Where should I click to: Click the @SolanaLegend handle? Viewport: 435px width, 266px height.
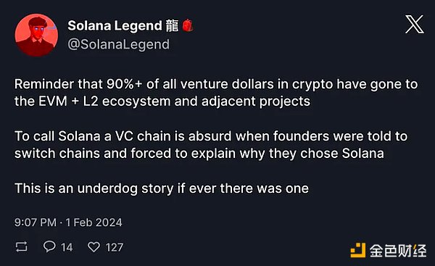pos(118,44)
